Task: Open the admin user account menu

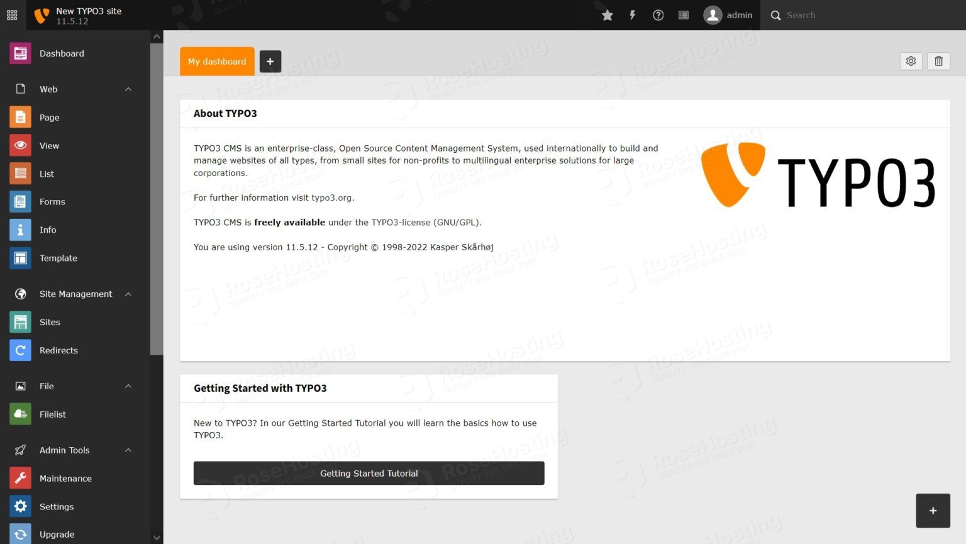Action: tap(728, 14)
